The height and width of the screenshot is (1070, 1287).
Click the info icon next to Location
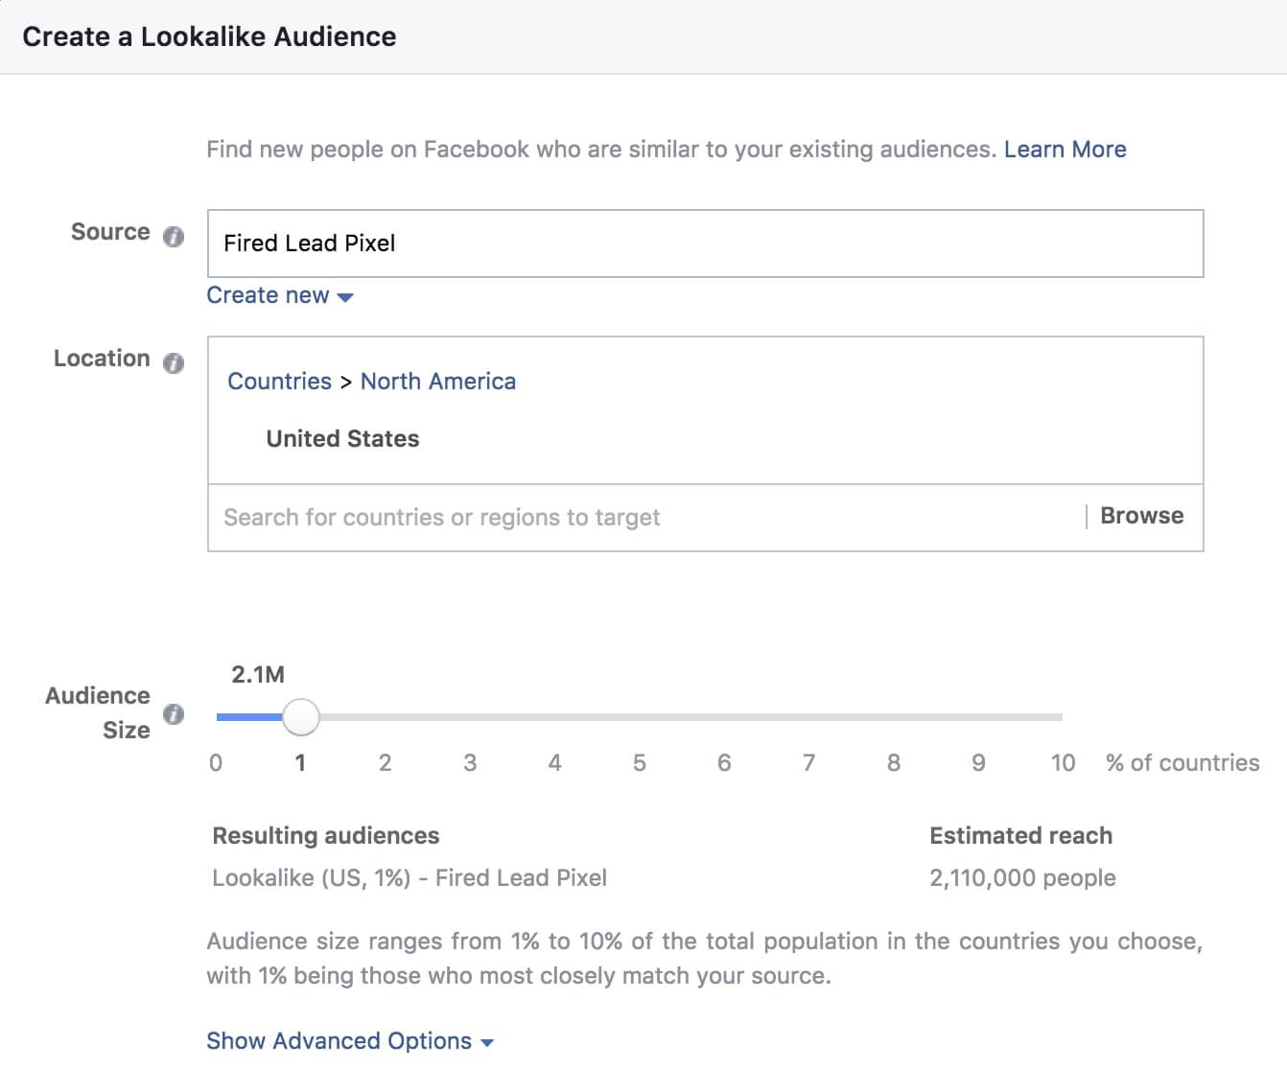pos(174,362)
